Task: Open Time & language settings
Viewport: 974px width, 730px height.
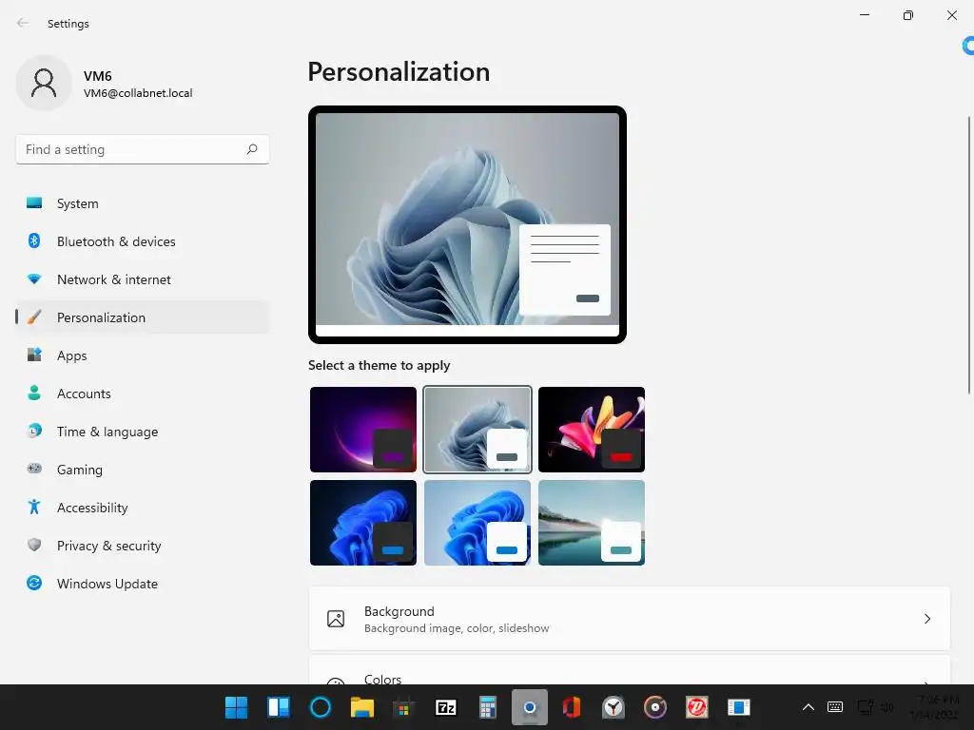Action: tap(143, 432)
